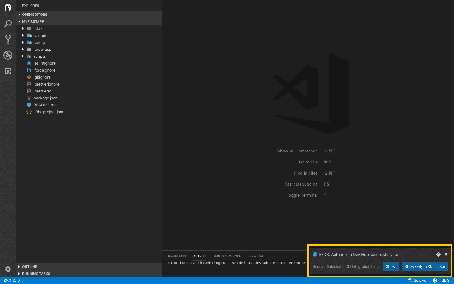
Task: Click the .forceignore file icon
Action: coord(29,70)
